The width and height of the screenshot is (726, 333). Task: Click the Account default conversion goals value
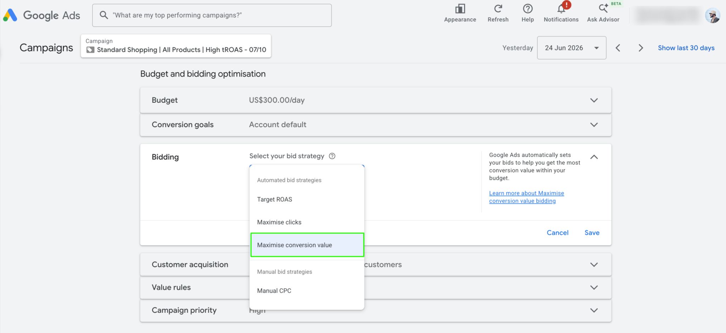click(x=278, y=125)
